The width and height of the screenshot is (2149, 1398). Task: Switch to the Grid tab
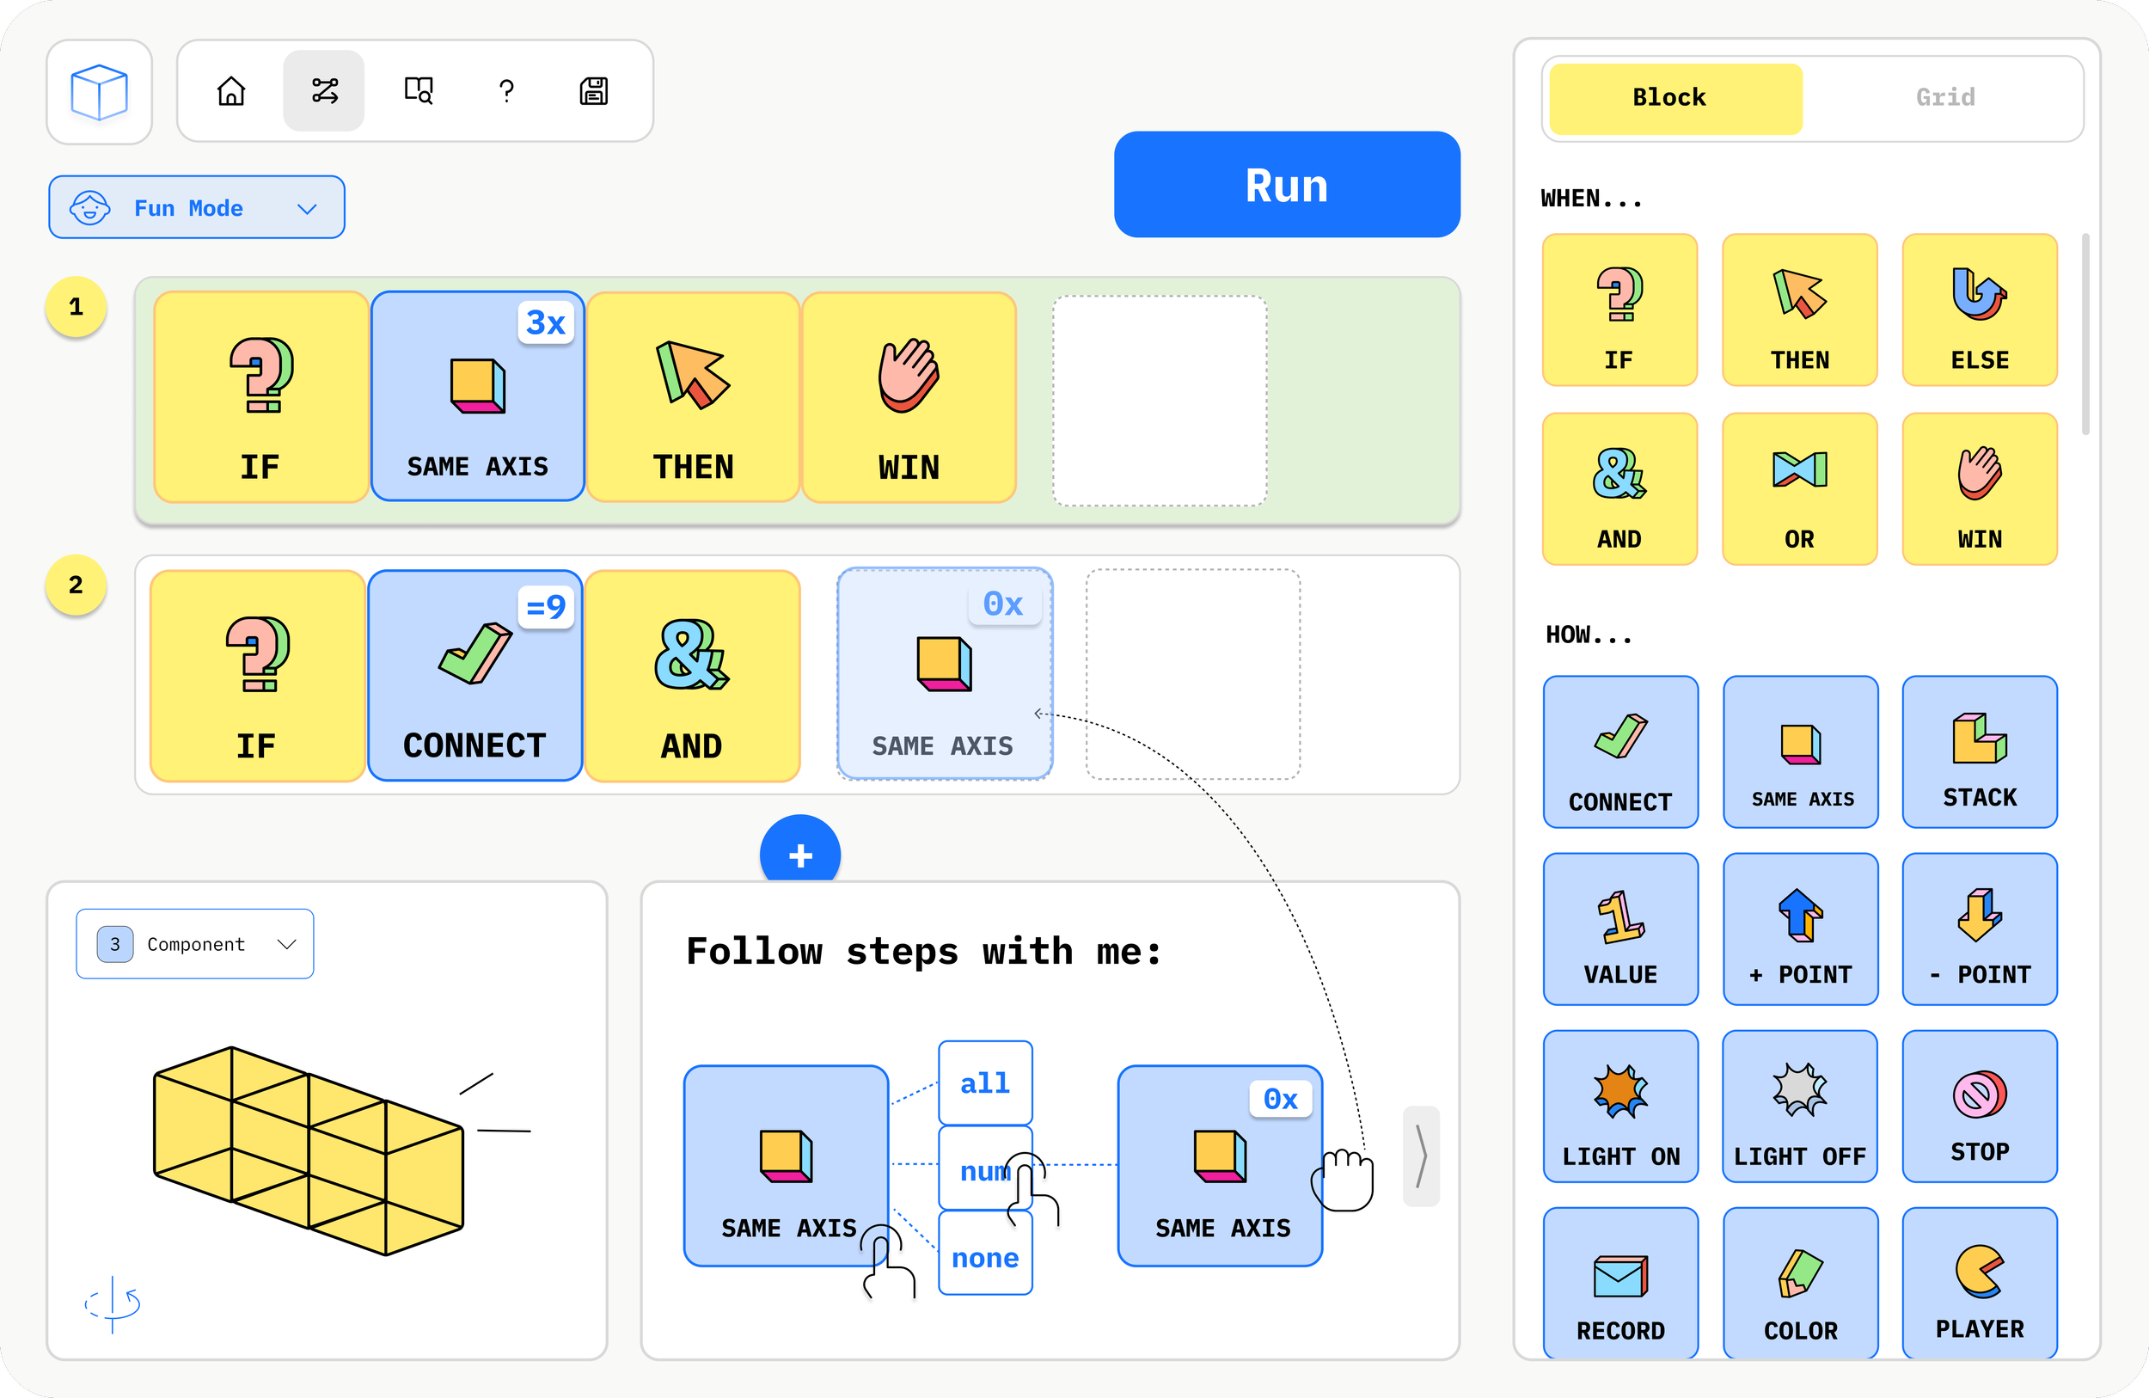tap(1945, 97)
